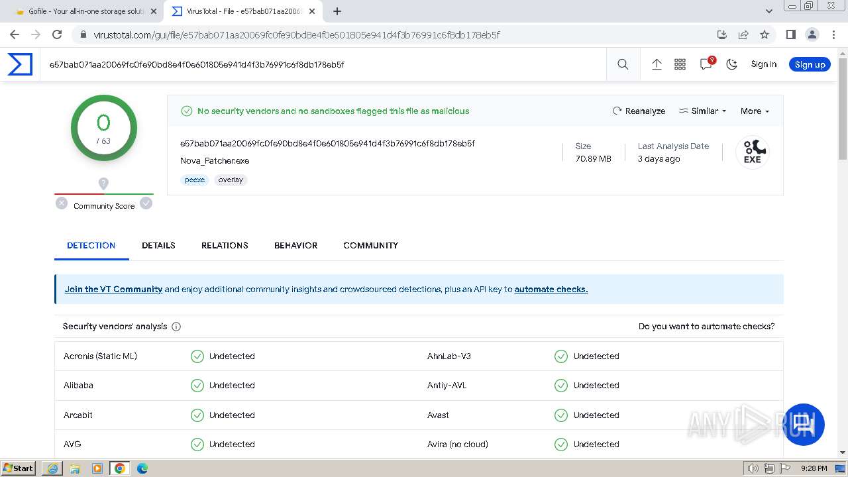The width and height of the screenshot is (848, 477).
Task: Click the hash search input field
Action: click(318, 64)
